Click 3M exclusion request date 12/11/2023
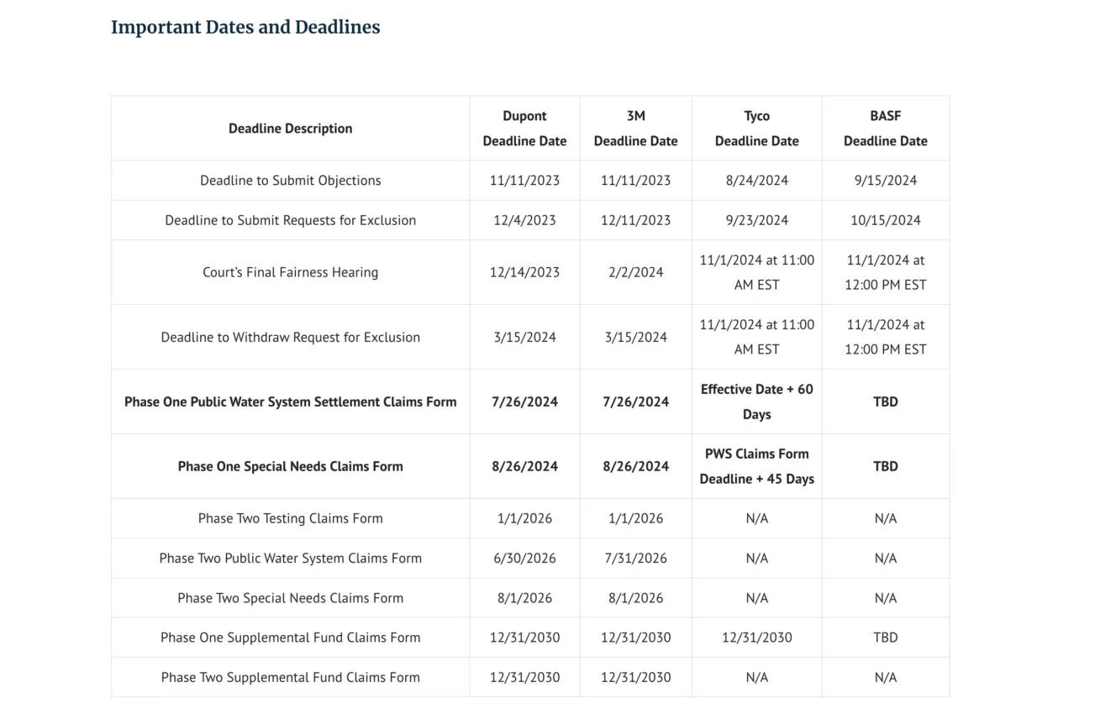Image resolution: width=1100 pixels, height=714 pixels. click(635, 220)
